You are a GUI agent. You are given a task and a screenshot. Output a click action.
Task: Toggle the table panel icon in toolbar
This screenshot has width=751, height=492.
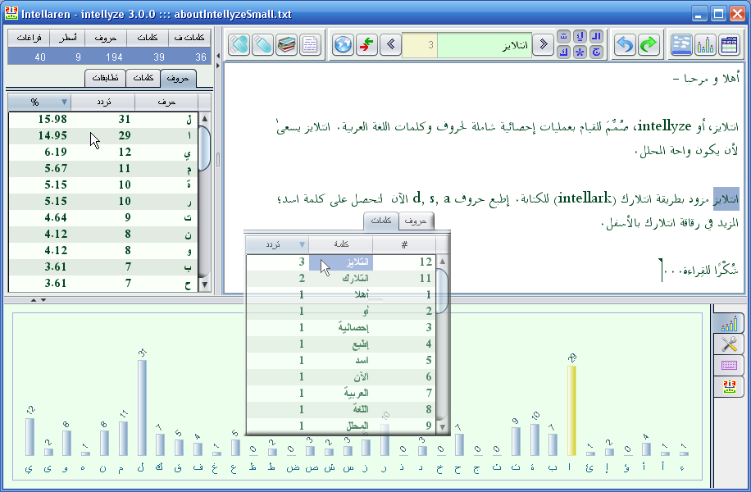(x=729, y=45)
